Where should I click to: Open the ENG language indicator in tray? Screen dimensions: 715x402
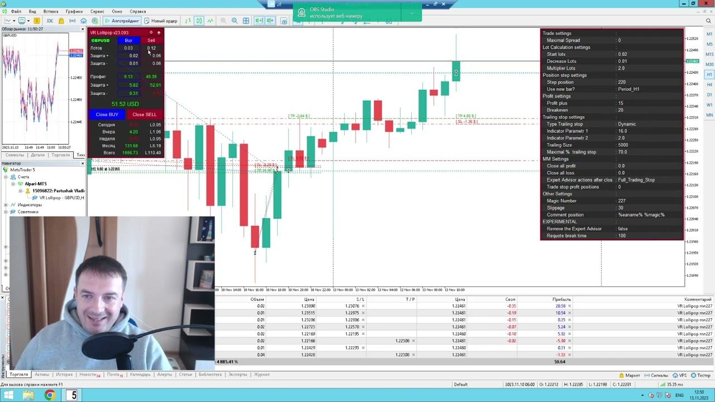[x=680, y=395]
